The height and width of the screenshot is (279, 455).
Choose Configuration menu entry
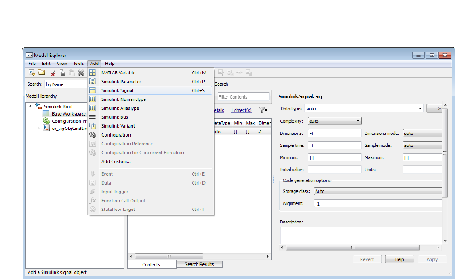pos(150,135)
